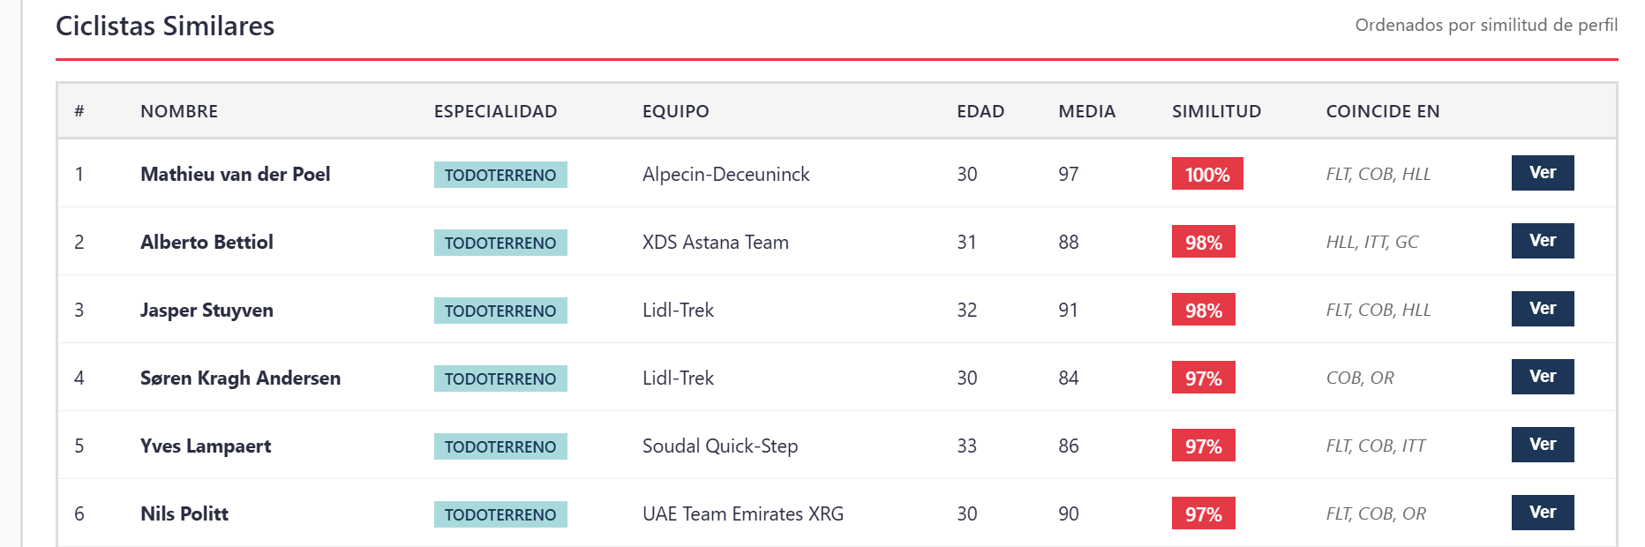Click Ver button for Alberto Bettiol
The height and width of the screenshot is (547, 1645).
tap(1543, 241)
